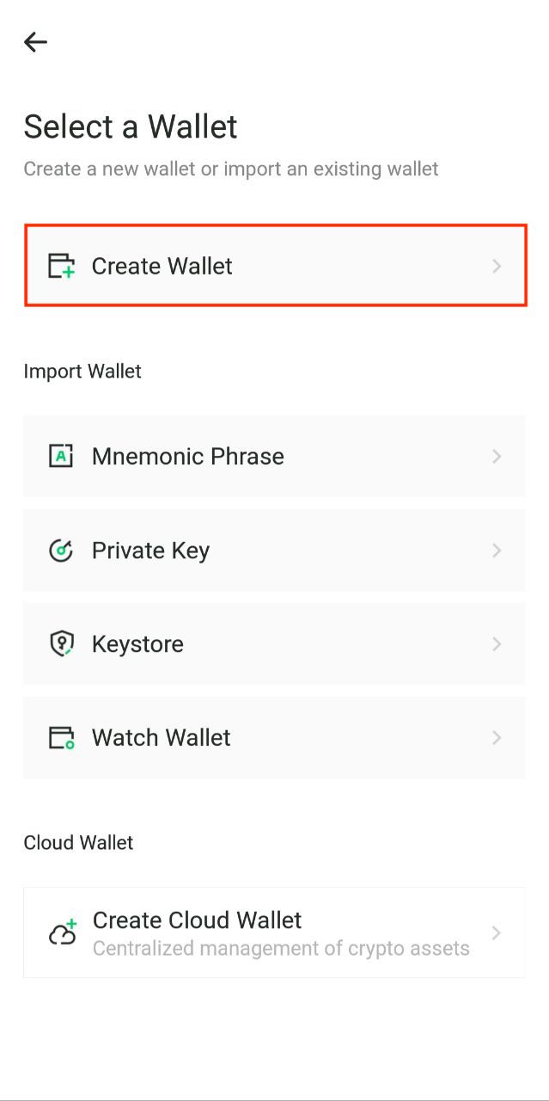Select the Private Key import option
Screen dimensions: 549x1101
(x=151, y=550)
